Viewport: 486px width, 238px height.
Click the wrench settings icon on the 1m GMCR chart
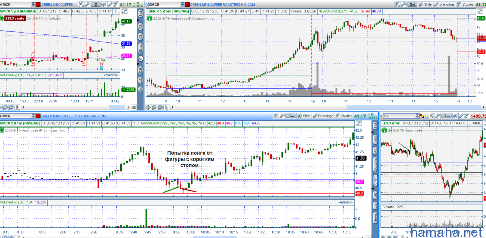pos(282,116)
